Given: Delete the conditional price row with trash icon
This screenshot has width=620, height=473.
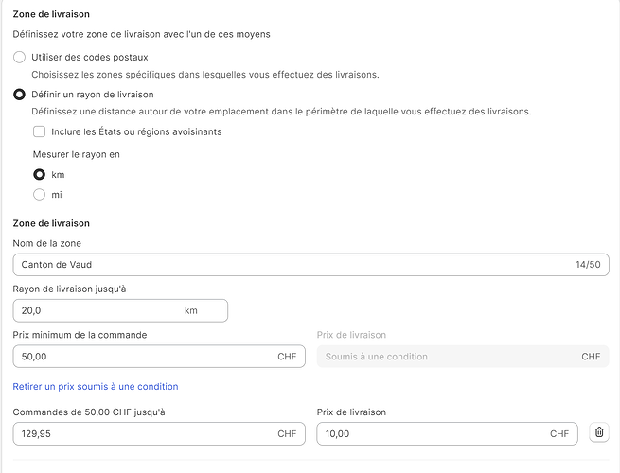Looking at the screenshot, I should (x=598, y=432).
